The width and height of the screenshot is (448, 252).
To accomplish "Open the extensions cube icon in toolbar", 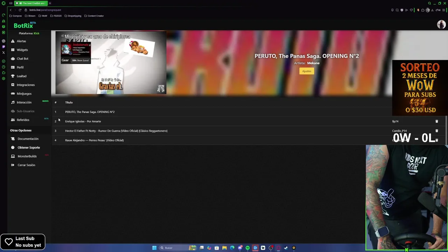I will pos(423,10).
